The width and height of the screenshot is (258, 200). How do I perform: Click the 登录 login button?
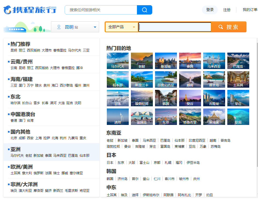click(x=210, y=10)
